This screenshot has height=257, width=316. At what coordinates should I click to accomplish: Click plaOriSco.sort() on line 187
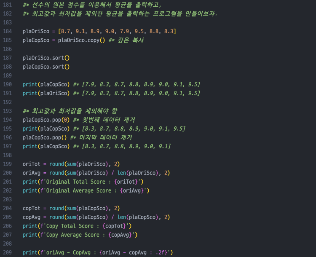tap(46, 58)
